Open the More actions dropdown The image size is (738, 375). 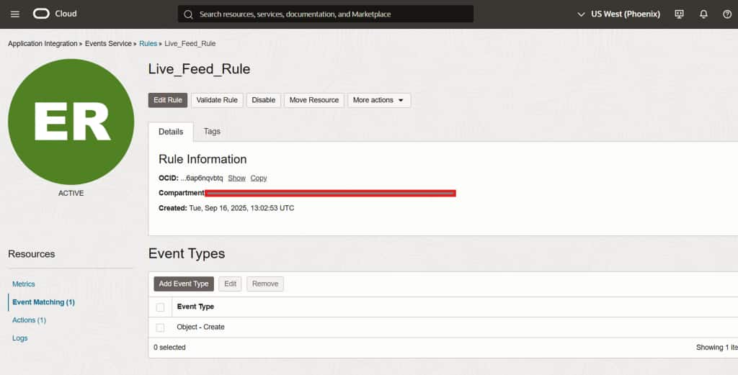coord(378,100)
